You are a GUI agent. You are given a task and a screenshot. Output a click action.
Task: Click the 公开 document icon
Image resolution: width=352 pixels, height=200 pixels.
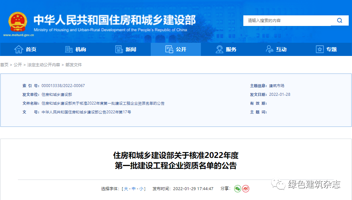[169, 49]
